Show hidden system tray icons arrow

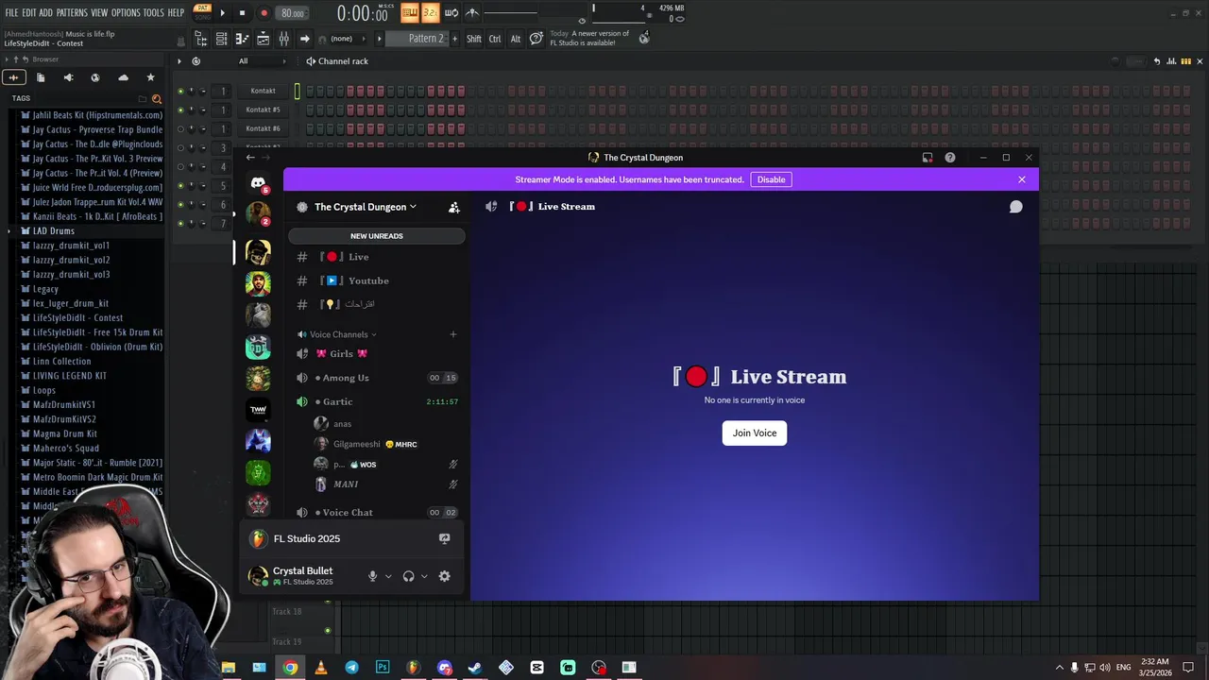[1059, 668]
